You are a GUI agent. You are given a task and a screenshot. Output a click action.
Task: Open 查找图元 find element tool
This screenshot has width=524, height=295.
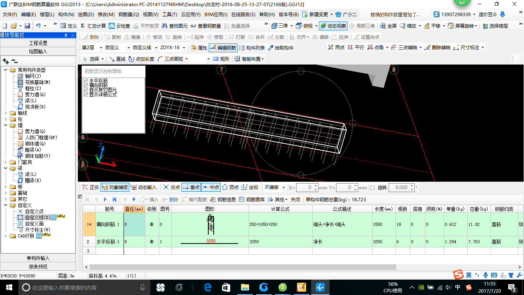(175, 26)
